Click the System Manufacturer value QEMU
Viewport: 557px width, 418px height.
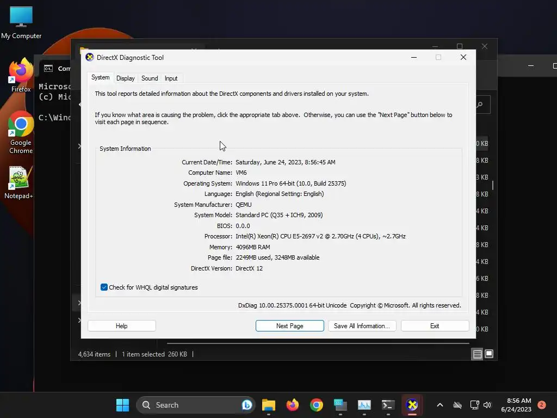(243, 205)
